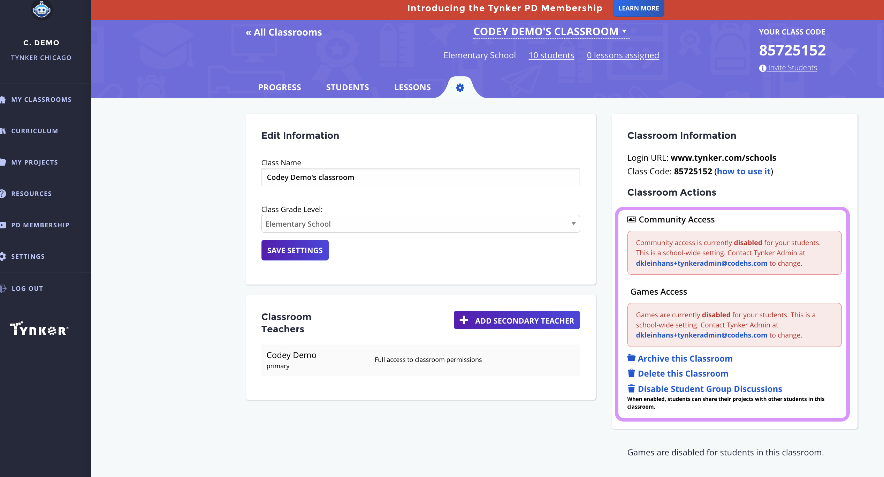Click Archive this Classroom link
Image resolution: width=884 pixels, height=477 pixels.
(685, 358)
